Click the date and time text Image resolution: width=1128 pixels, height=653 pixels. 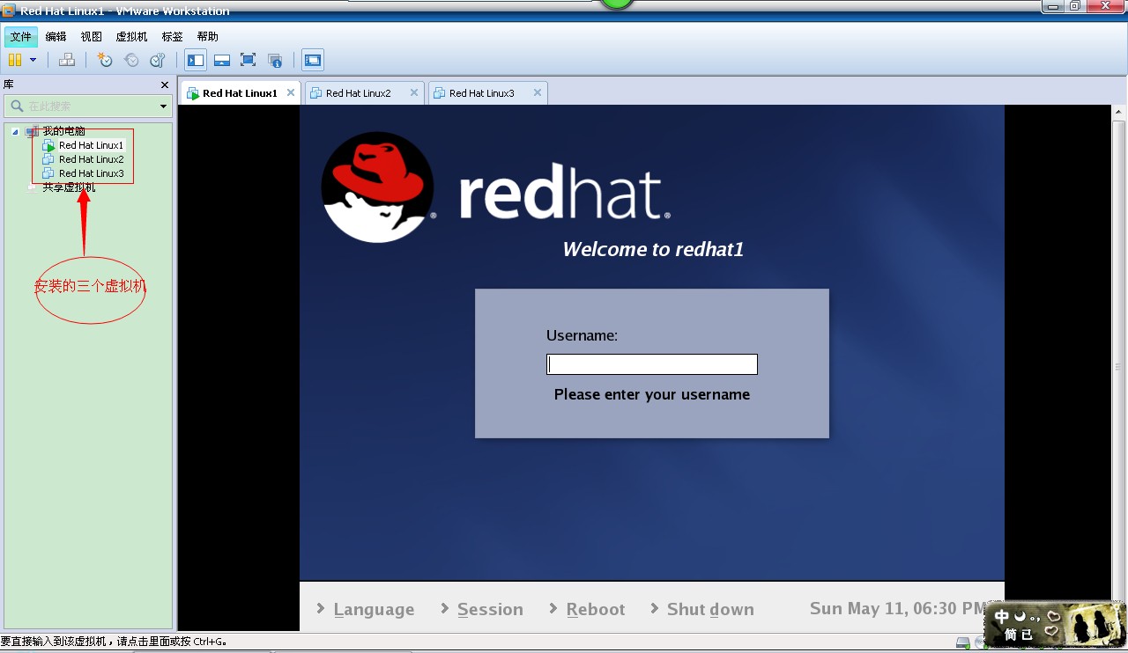[x=897, y=608]
